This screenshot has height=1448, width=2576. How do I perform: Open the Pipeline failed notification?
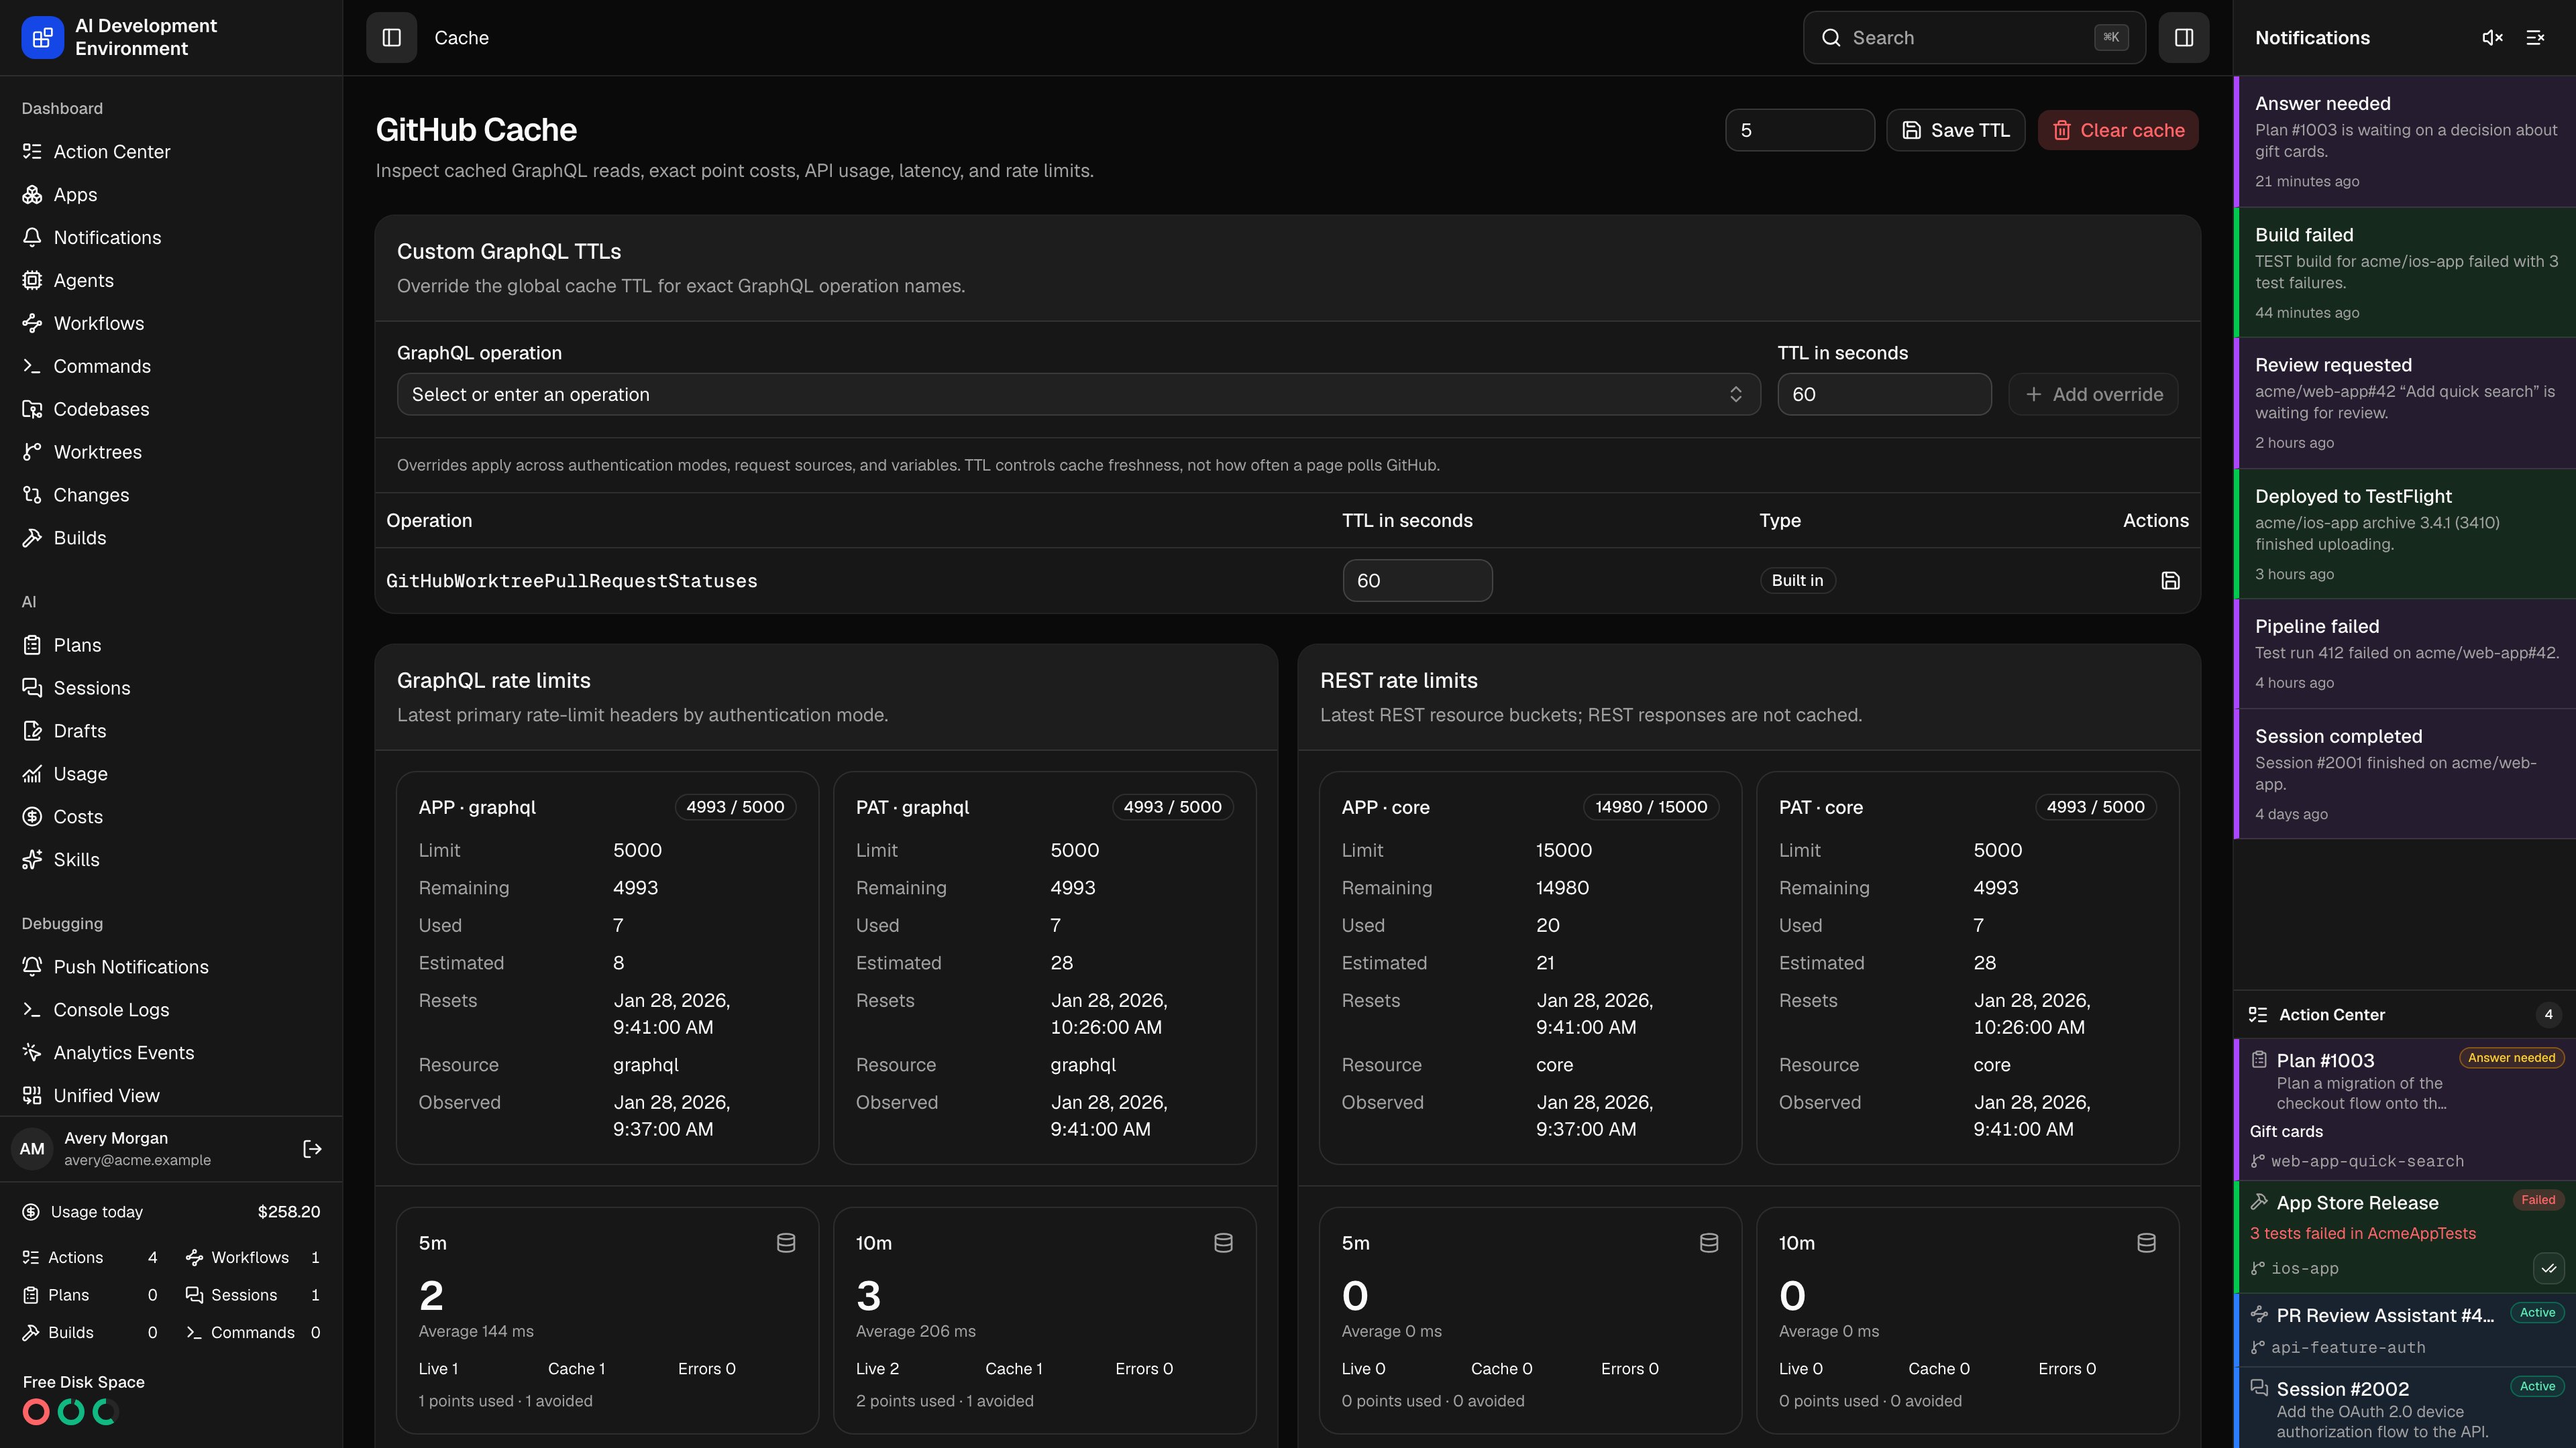[2405, 654]
